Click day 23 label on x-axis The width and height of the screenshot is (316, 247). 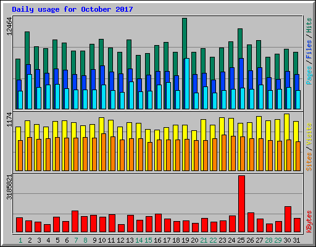click(222, 240)
